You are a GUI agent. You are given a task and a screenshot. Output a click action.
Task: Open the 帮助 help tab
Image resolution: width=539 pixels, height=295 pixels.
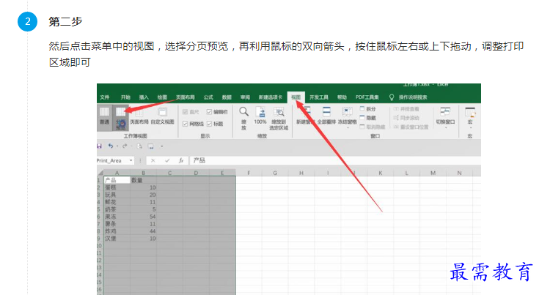[342, 97]
